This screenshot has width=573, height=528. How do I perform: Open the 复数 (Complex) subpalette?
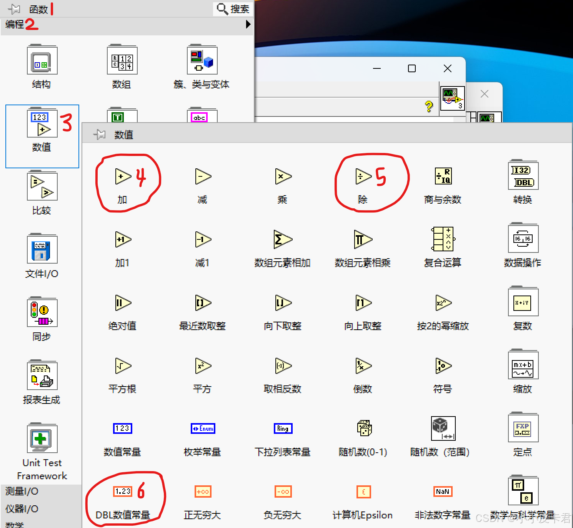click(523, 302)
